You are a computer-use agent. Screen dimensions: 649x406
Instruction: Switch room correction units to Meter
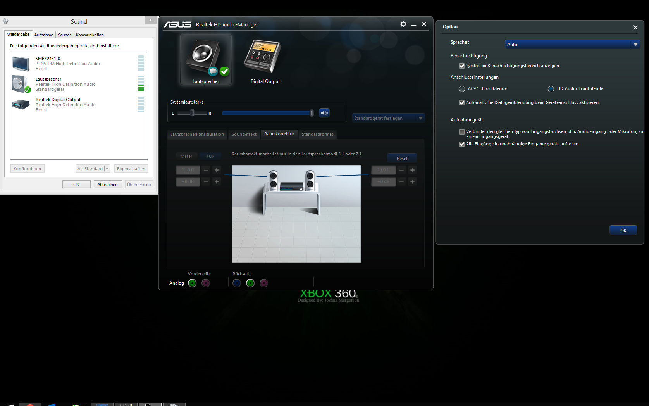click(186, 156)
